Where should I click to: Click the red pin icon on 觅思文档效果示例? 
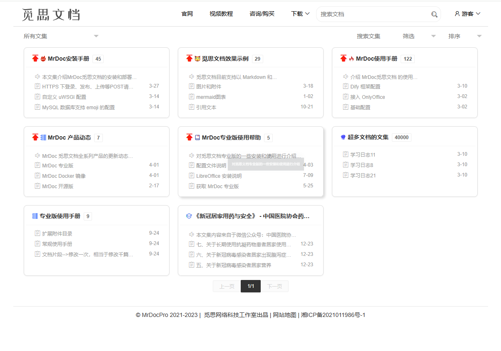click(189, 59)
